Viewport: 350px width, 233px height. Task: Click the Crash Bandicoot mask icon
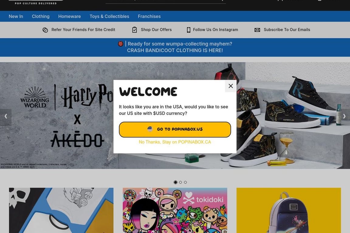click(121, 44)
